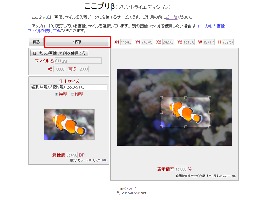The image size is (256, 200).
Task: Click the 目安:カラー350・モノクロ600 note
Action: coord(89,160)
